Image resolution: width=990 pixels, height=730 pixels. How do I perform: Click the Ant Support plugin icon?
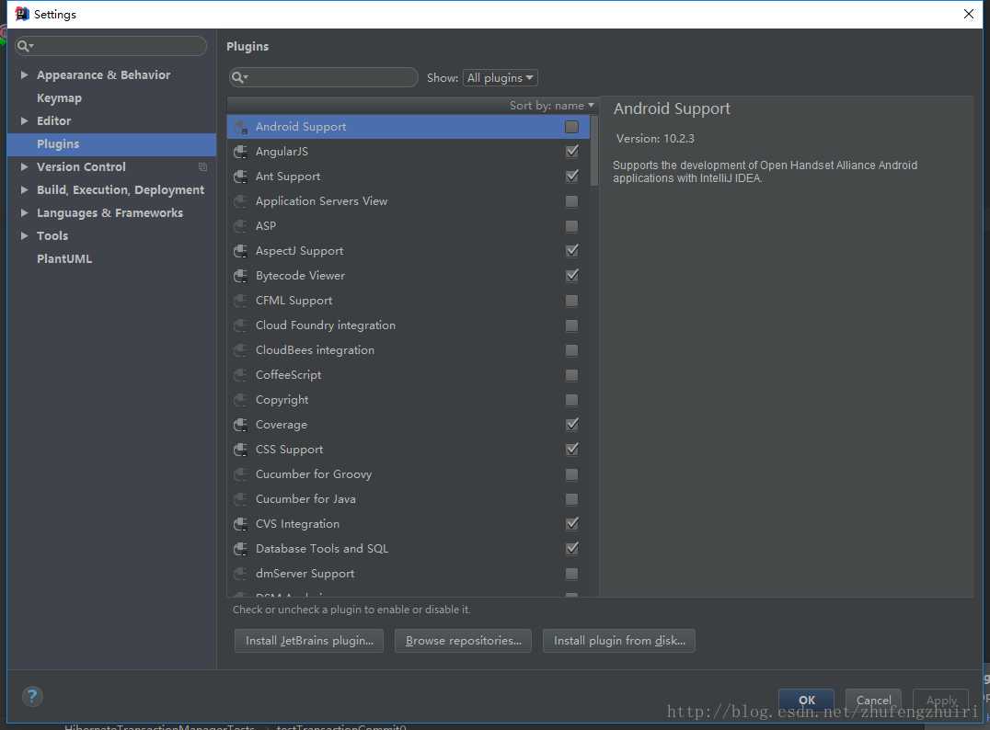click(x=240, y=177)
